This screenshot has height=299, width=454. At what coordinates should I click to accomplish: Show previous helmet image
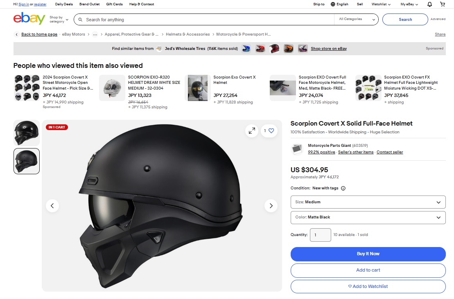[x=52, y=206]
